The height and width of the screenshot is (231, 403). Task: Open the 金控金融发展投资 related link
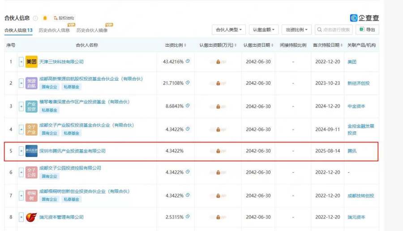[x=361, y=130]
